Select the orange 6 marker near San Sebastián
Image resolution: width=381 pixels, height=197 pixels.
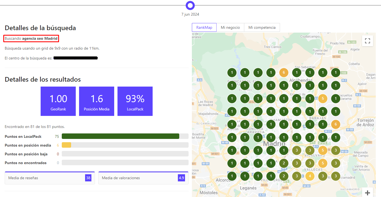pos(284,73)
